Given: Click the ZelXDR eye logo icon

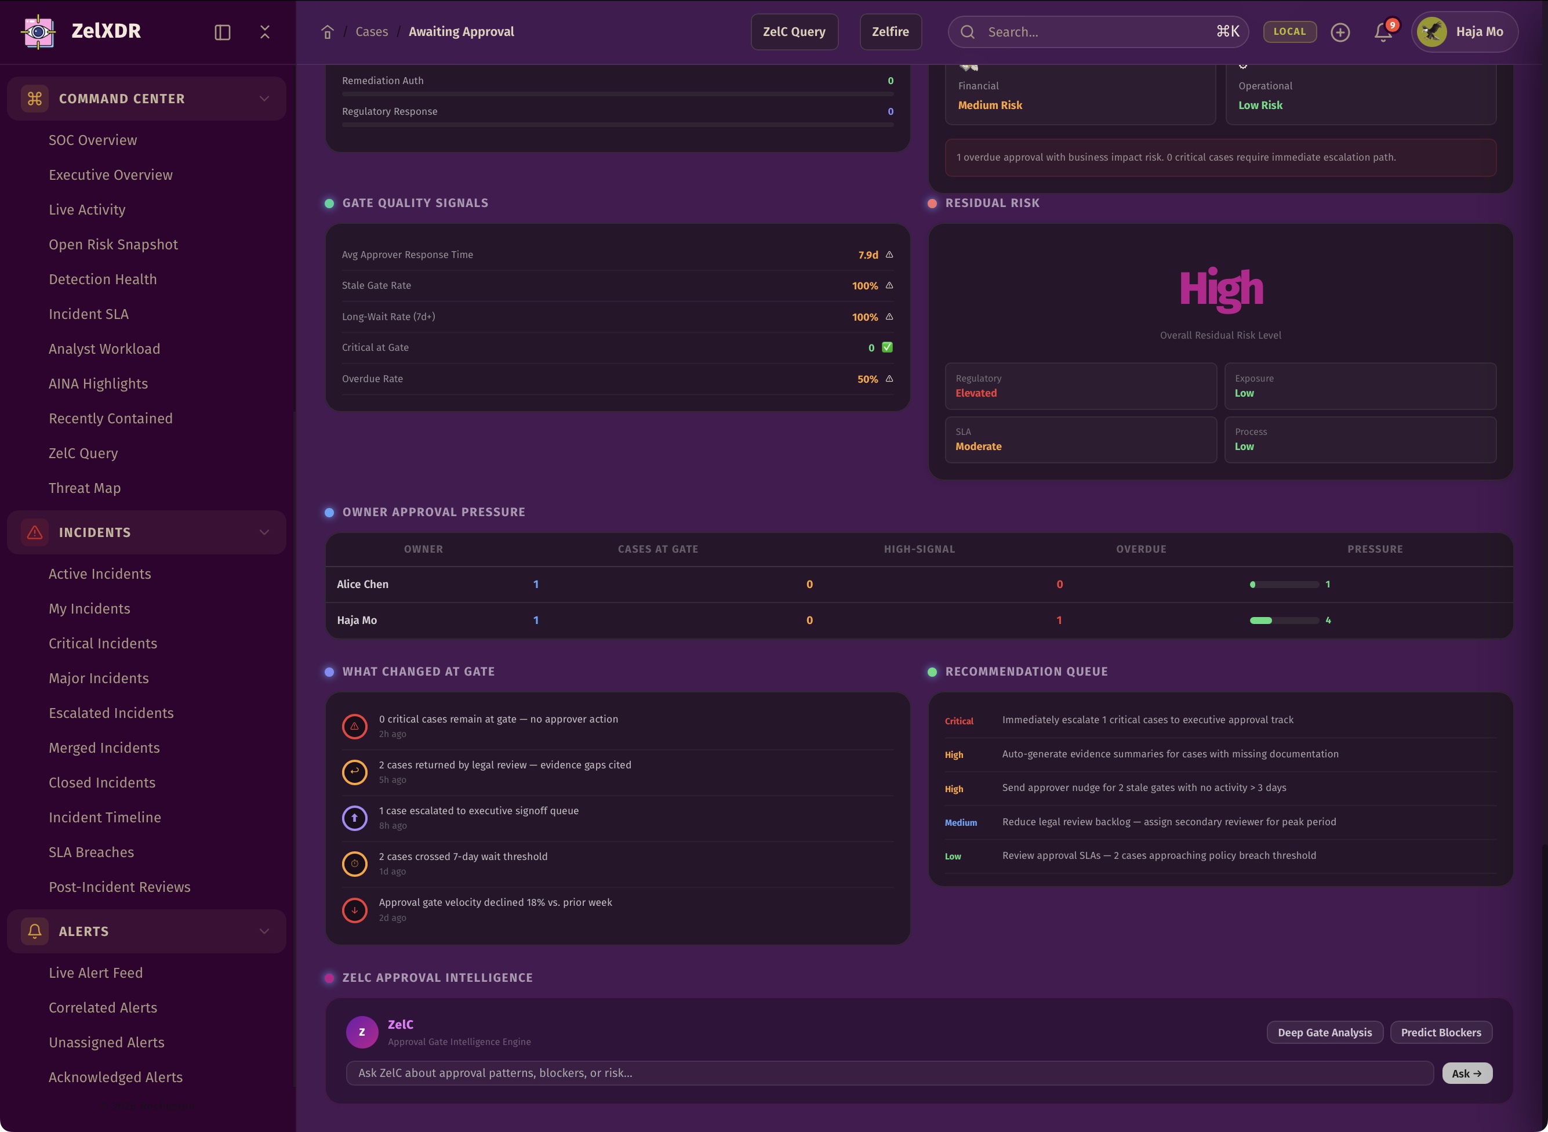Looking at the screenshot, I should coord(38,31).
